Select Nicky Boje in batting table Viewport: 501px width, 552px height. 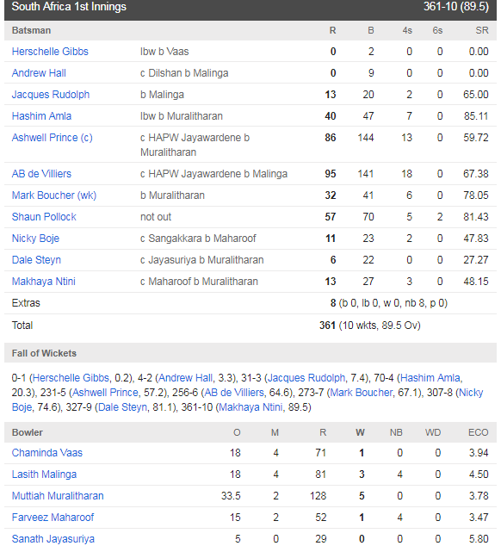[35, 239]
